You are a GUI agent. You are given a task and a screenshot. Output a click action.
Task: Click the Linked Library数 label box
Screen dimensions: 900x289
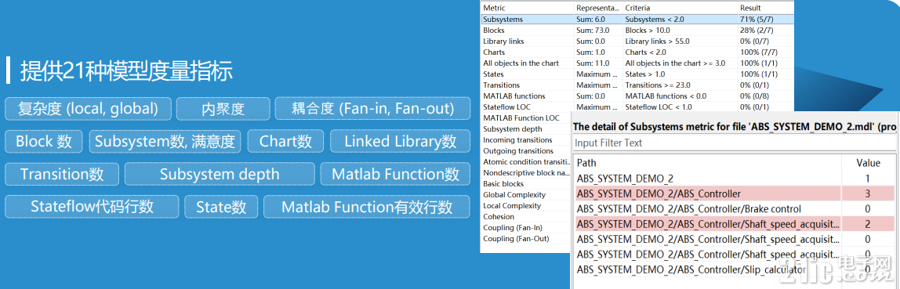tap(400, 141)
